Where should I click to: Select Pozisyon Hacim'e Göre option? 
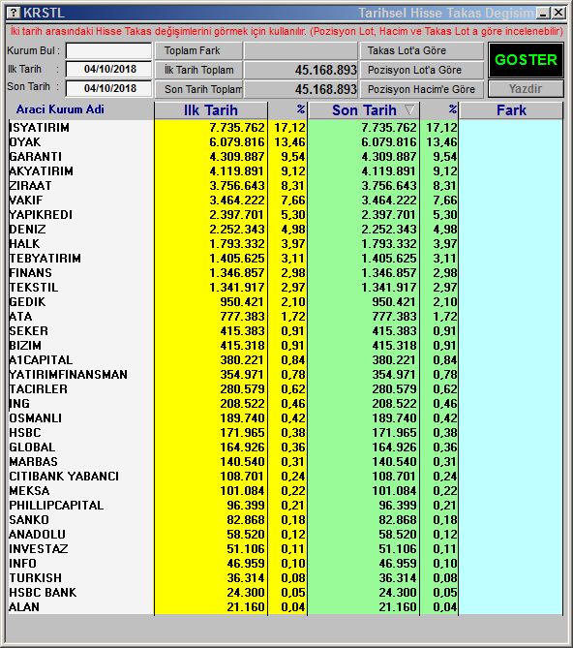coord(421,89)
